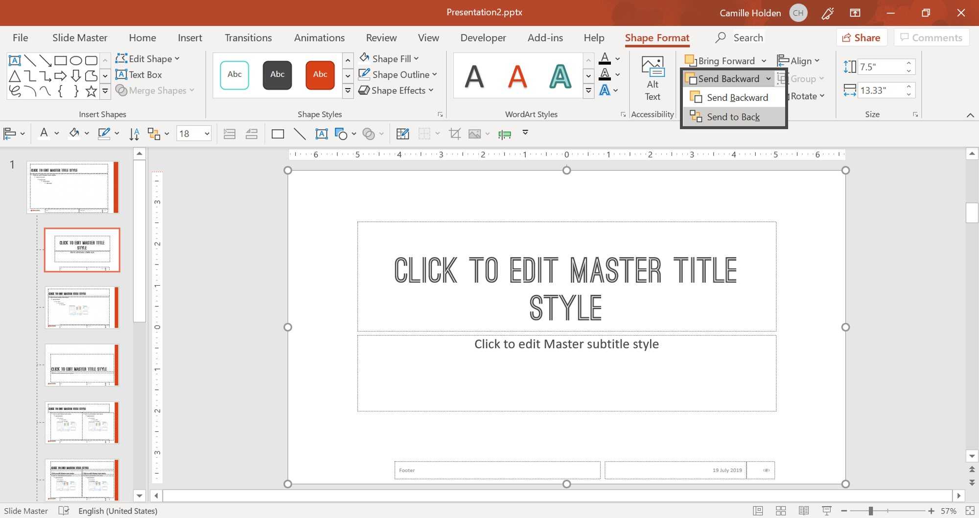Click the Share button
Screen dimensions: 979x518
click(x=862, y=37)
